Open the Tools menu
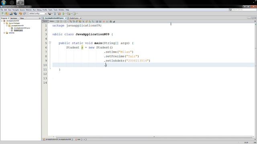 [55, 10]
